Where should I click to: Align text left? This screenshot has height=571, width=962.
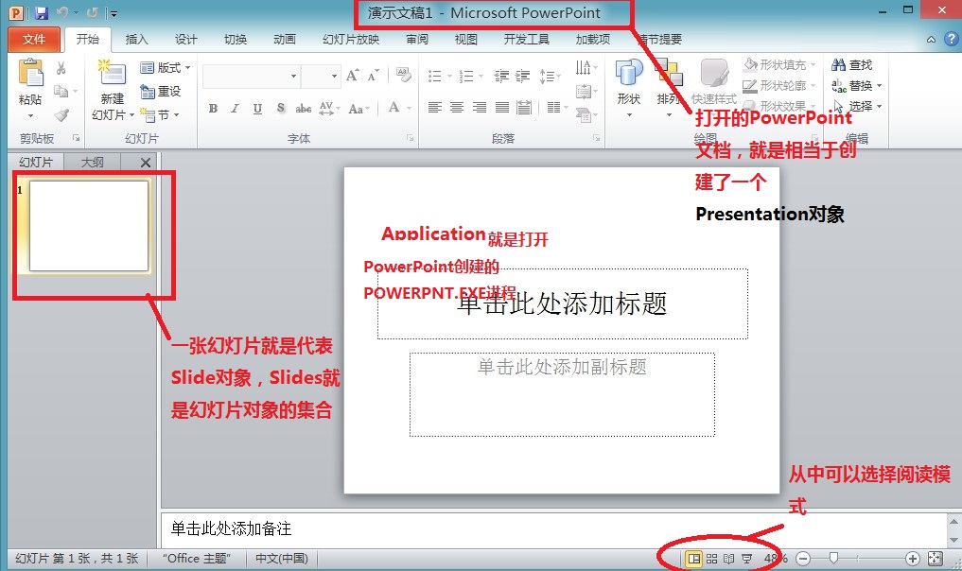pos(434,108)
